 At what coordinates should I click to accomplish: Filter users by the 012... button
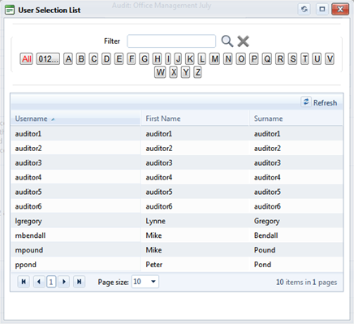48,58
